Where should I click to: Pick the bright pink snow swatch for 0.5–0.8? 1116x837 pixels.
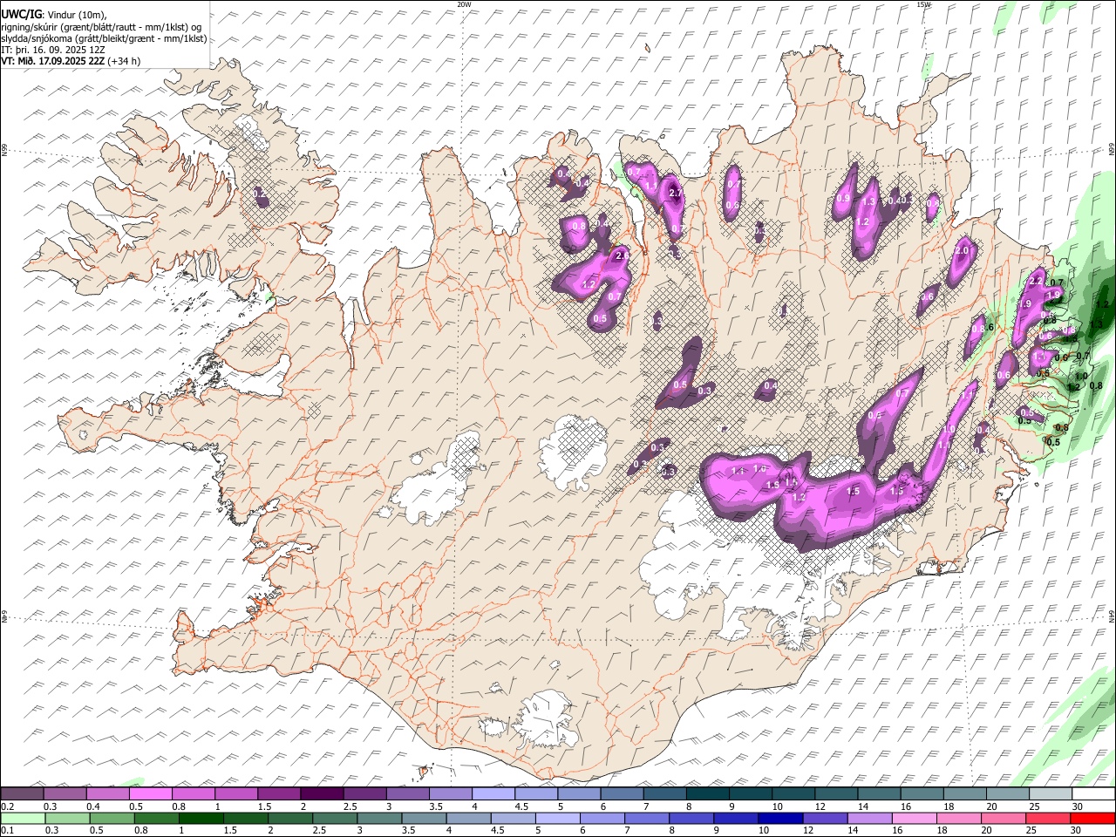tap(151, 793)
